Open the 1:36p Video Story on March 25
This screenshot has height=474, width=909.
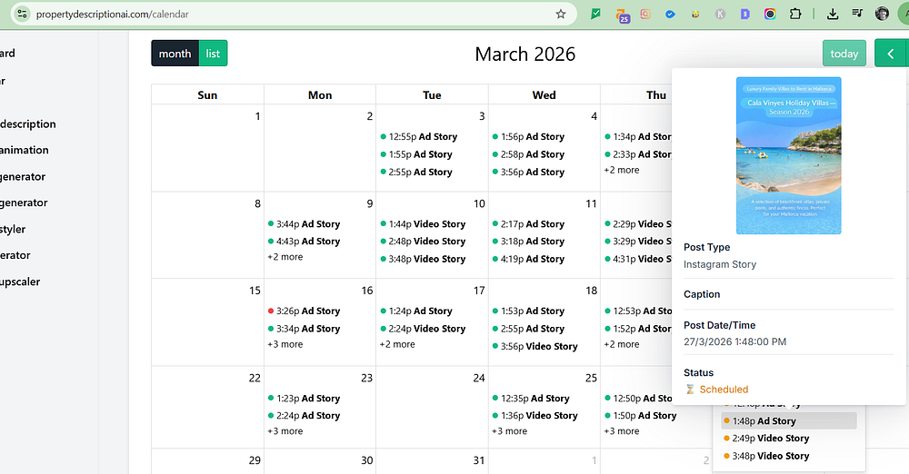(535, 416)
